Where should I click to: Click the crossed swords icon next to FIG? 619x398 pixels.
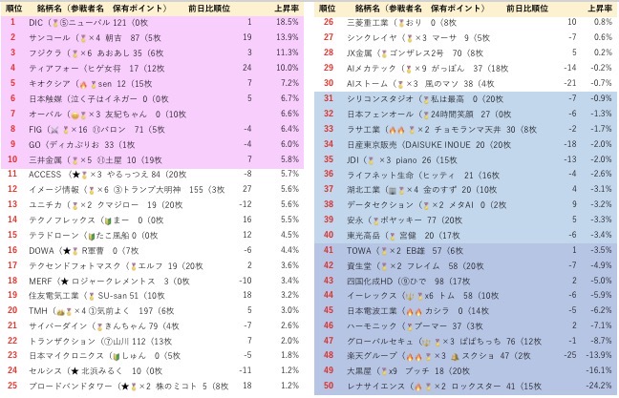pyautogui.click(x=54, y=130)
